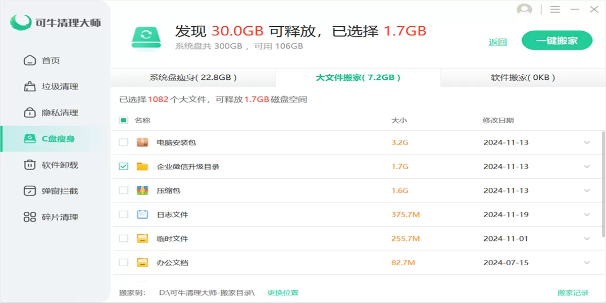Open 隐私清理 in the sidebar
Viewport: 606px width, 303px height.
(56, 113)
